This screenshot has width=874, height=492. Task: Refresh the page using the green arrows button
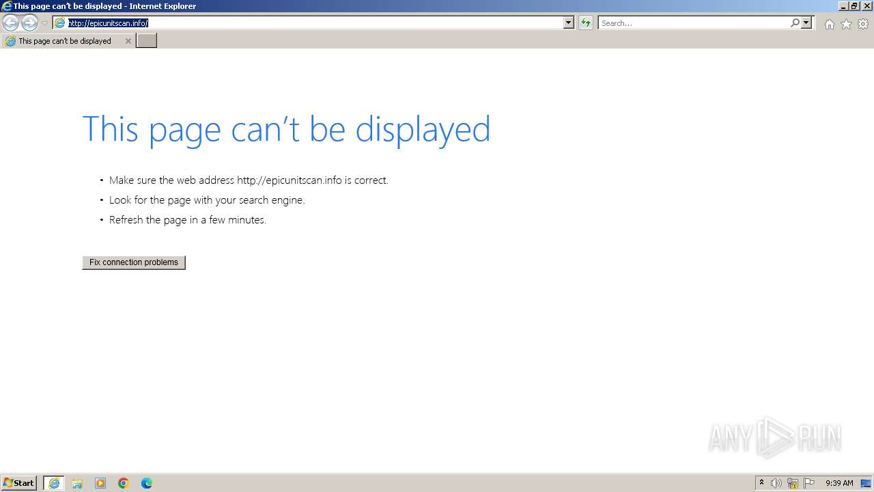tap(586, 23)
